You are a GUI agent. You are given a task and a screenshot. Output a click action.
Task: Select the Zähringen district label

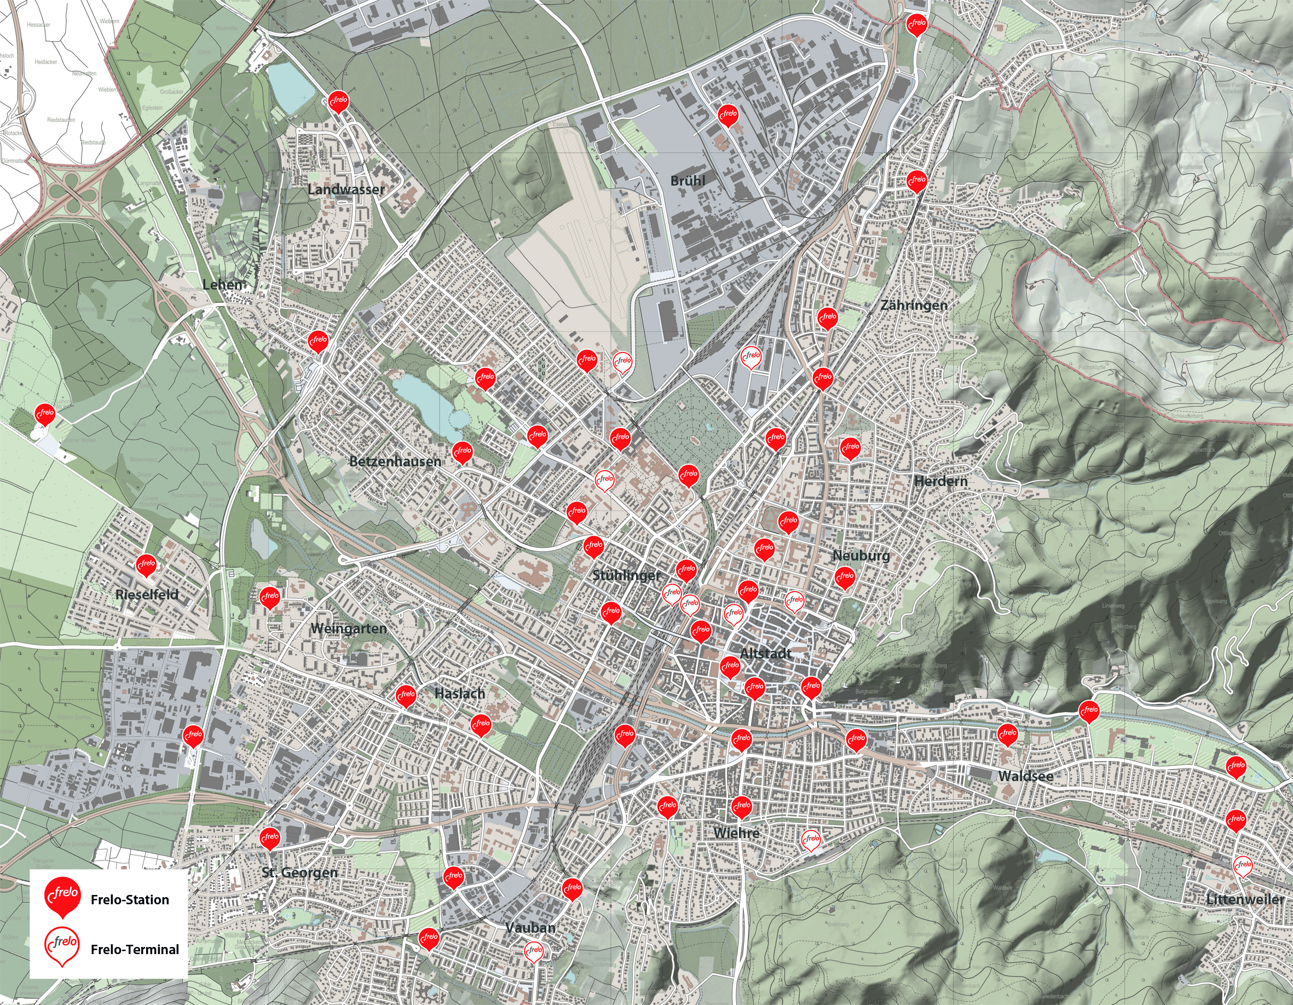[914, 305]
